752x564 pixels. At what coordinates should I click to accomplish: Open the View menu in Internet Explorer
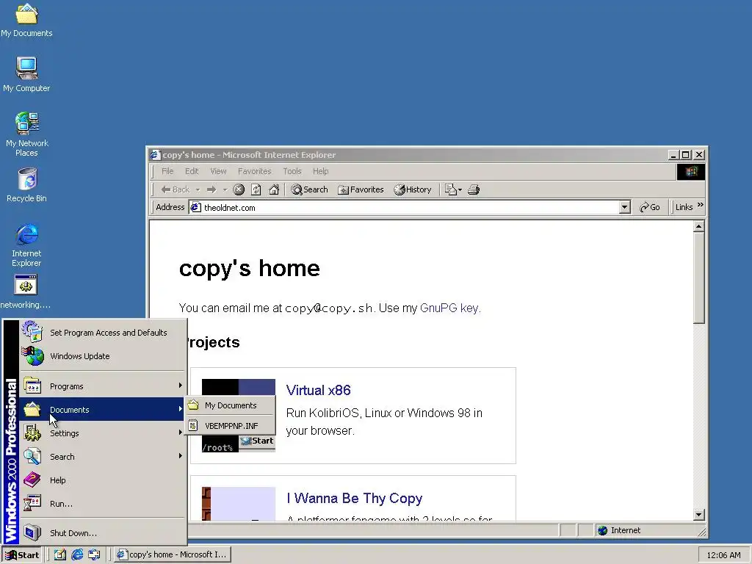pyautogui.click(x=218, y=171)
